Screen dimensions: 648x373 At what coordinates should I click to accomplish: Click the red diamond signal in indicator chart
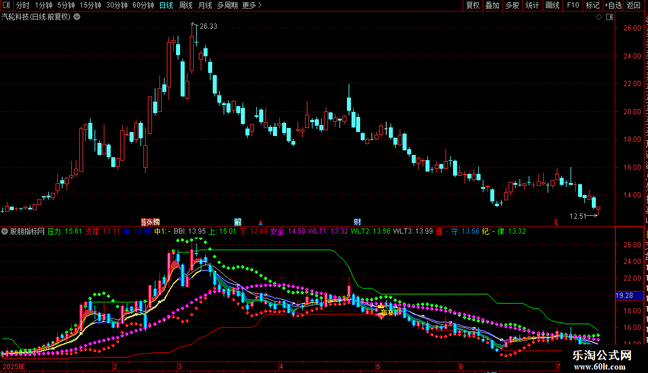(381, 316)
